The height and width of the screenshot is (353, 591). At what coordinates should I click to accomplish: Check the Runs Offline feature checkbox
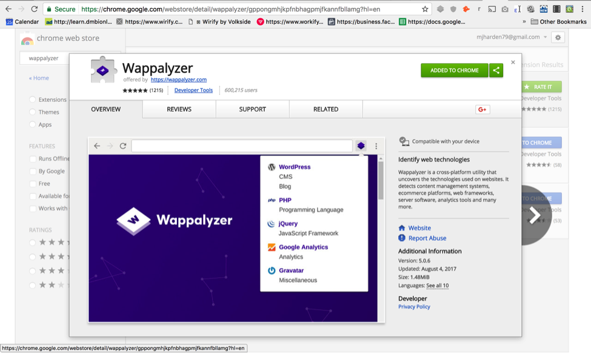click(33, 159)
